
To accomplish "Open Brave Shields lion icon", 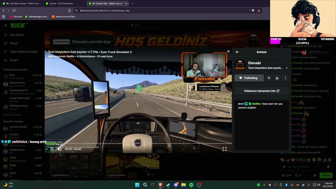I will tap(253, 10).
